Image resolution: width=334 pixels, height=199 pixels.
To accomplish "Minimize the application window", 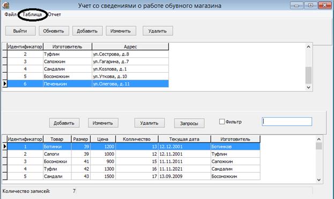I will pyautogui.click(x=296, y=5).
